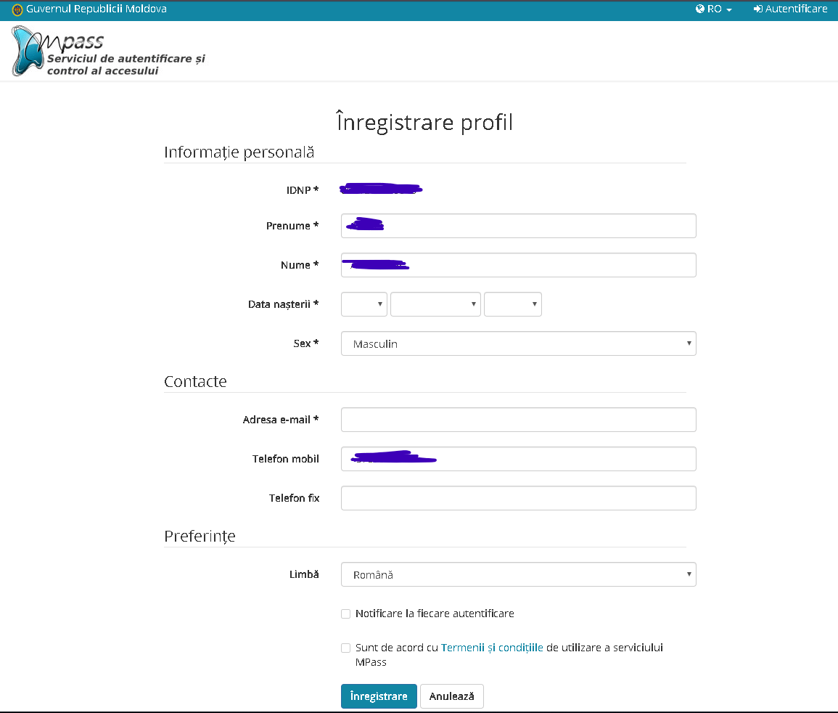
Task: Open the birth month dropdown
Action: click(435, 303)
